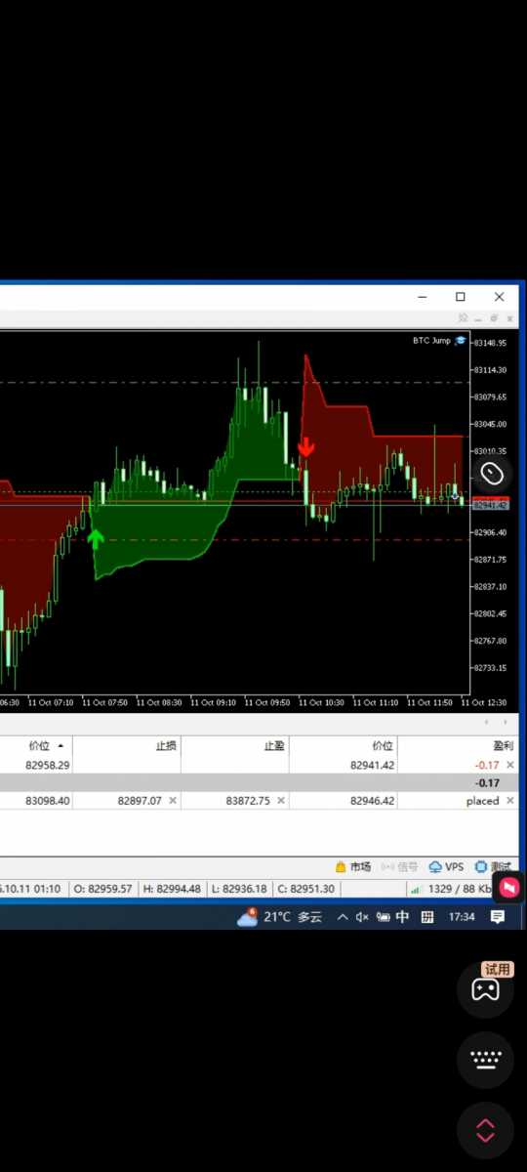Image resolution: width=527 pixels, height=1172 pixels.
Task: Select the 82946.42 price cell
Action: point(373,801)
